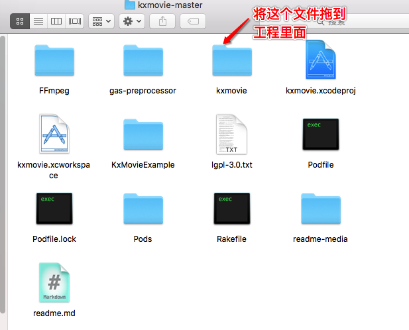Viewport: 409px width, 330px height.
Task: Click the lgpl-3.0.txt name label
Action: click(232, 165)
